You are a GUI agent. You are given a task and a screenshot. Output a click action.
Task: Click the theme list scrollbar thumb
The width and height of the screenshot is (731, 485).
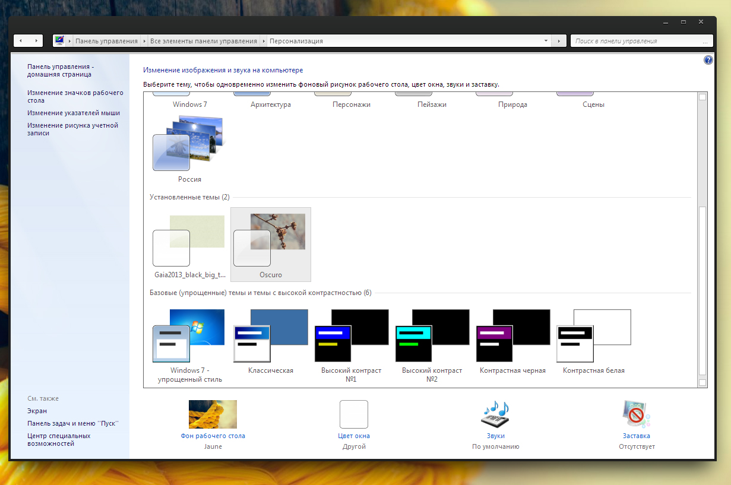tap(702, 291)
